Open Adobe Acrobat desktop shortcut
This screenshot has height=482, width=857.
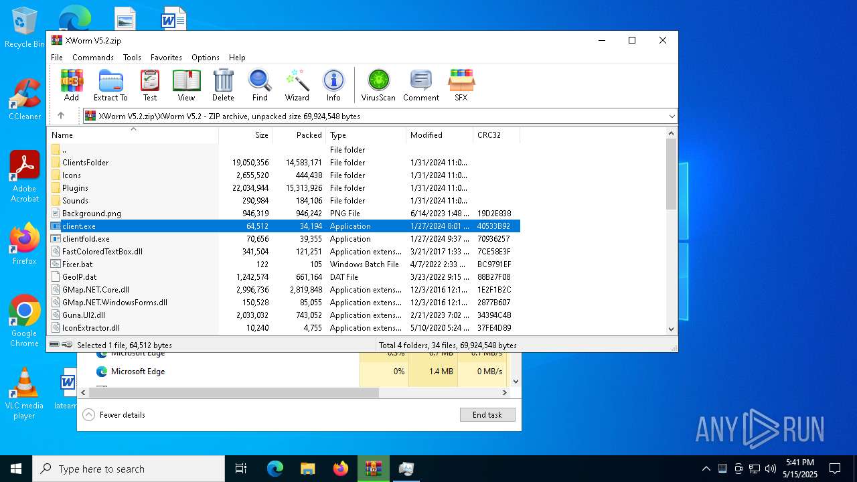25,176
